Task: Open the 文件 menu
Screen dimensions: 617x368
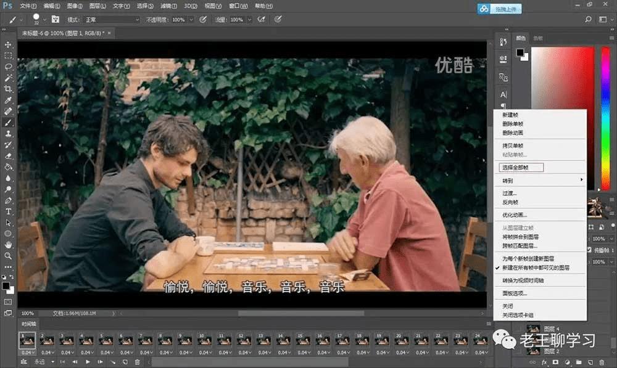Action: (28, 6)
